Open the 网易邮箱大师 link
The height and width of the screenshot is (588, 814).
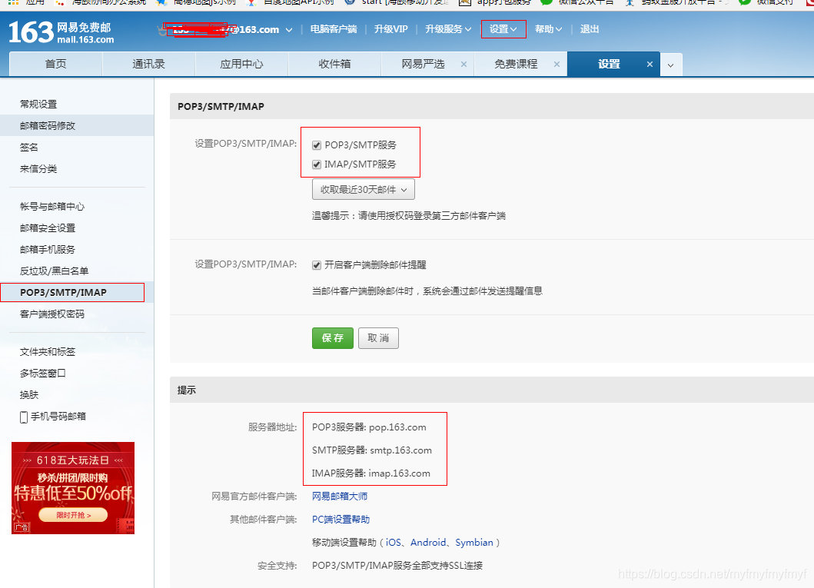click(x=340, y=496)
